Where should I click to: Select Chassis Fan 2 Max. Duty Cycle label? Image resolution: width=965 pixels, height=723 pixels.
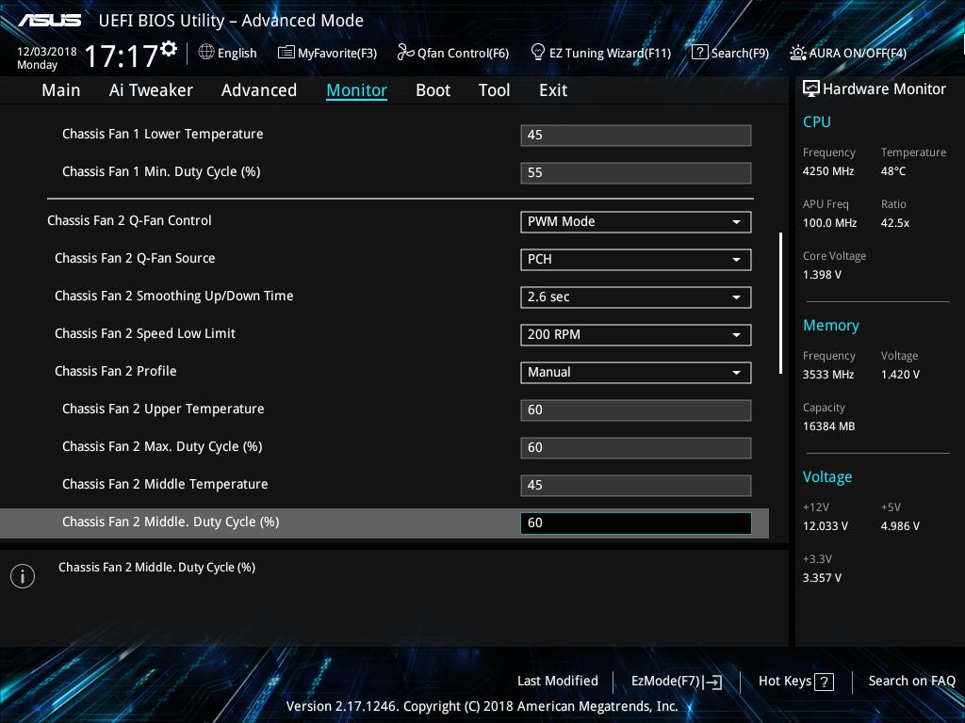pyautogui.click(x=162, y=446)
